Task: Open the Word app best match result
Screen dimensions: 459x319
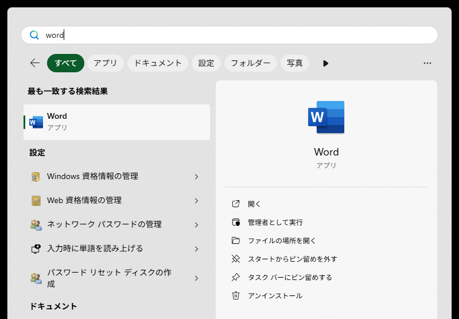Action: (117, 122)
